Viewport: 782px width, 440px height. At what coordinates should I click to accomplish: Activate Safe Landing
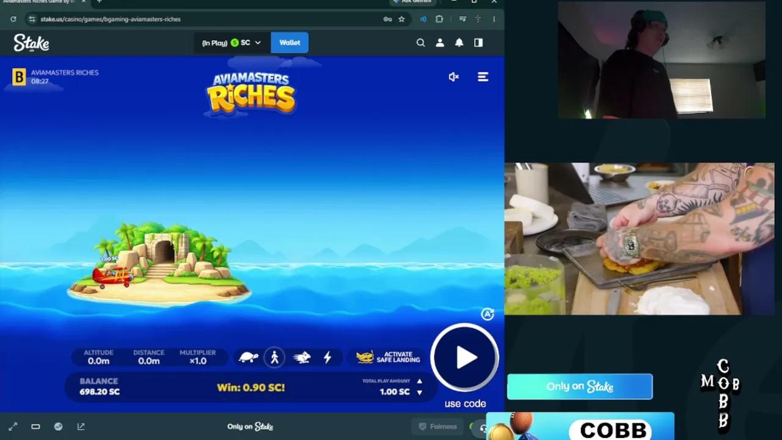[389, 358]
